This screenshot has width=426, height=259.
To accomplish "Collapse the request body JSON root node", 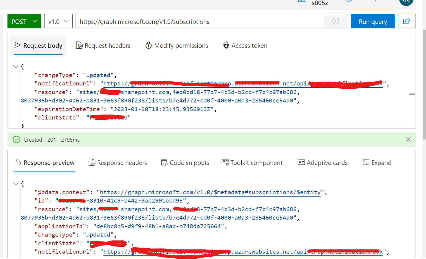I will pos(16,66).
